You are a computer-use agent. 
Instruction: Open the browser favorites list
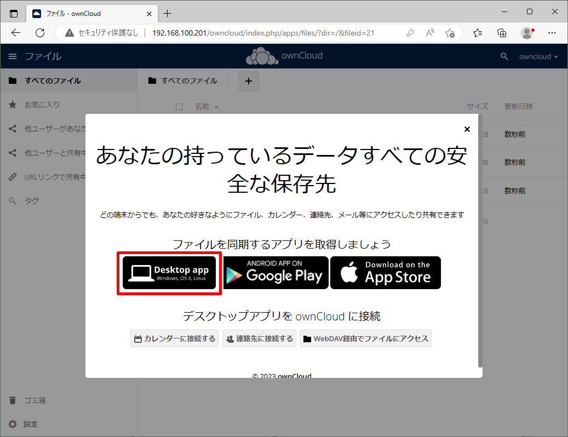click(478, 33)
